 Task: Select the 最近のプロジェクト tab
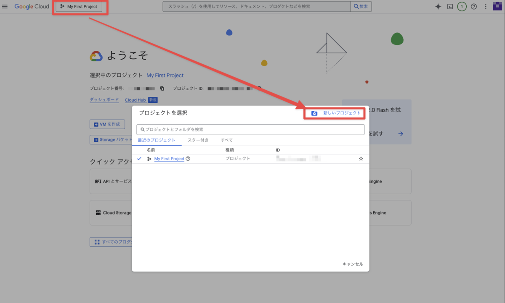(157, 140)
